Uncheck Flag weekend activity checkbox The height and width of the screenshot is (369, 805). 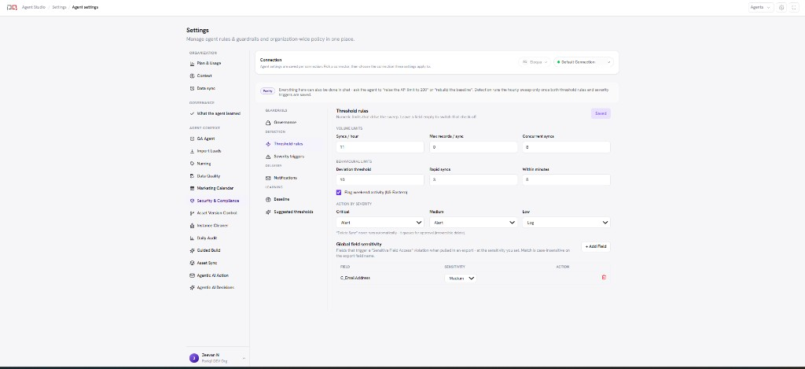(x=339, y=192)
